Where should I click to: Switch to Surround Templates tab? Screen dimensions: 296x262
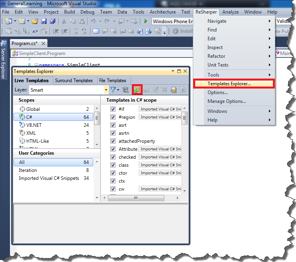[x=74, y=81]
